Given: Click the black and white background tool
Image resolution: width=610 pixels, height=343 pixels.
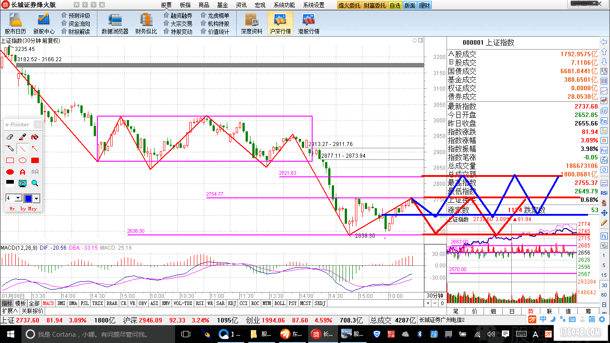Looking at the screenshot, I should (10, 183).
